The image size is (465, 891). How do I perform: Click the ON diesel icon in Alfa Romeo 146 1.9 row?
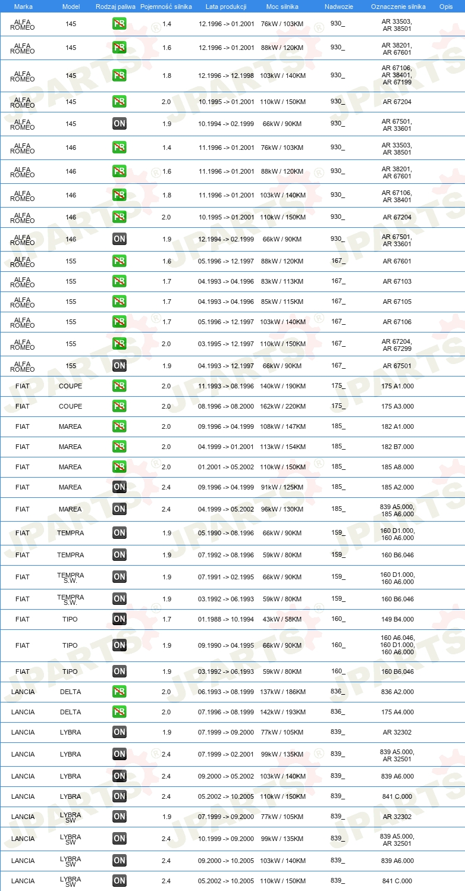(x=119, y=239)
